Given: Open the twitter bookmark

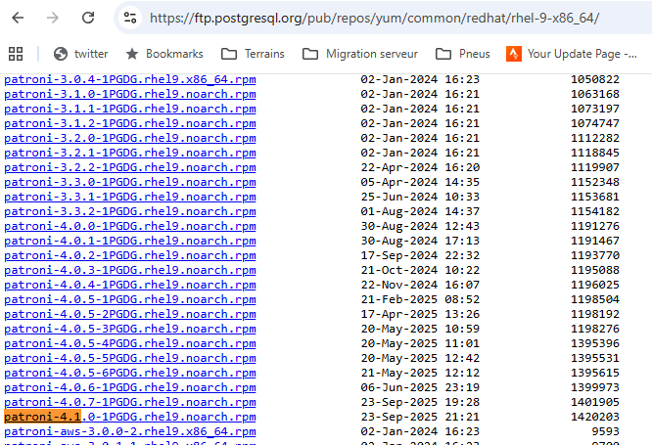Looking at the screenshot, I should coord(81,53).
